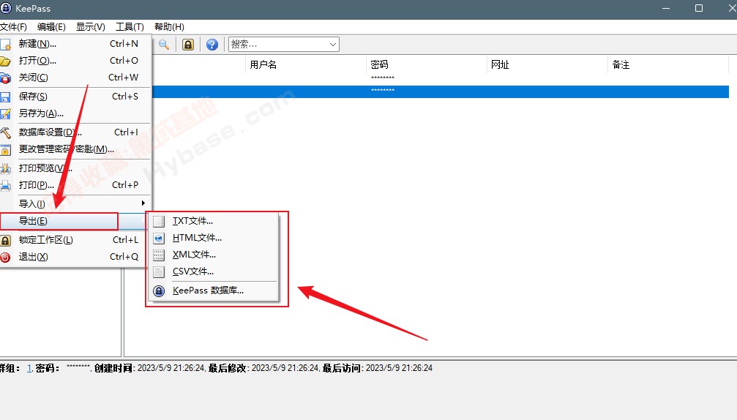
Task: Click the 网址 column header
Action: click(x=547, y=64)
